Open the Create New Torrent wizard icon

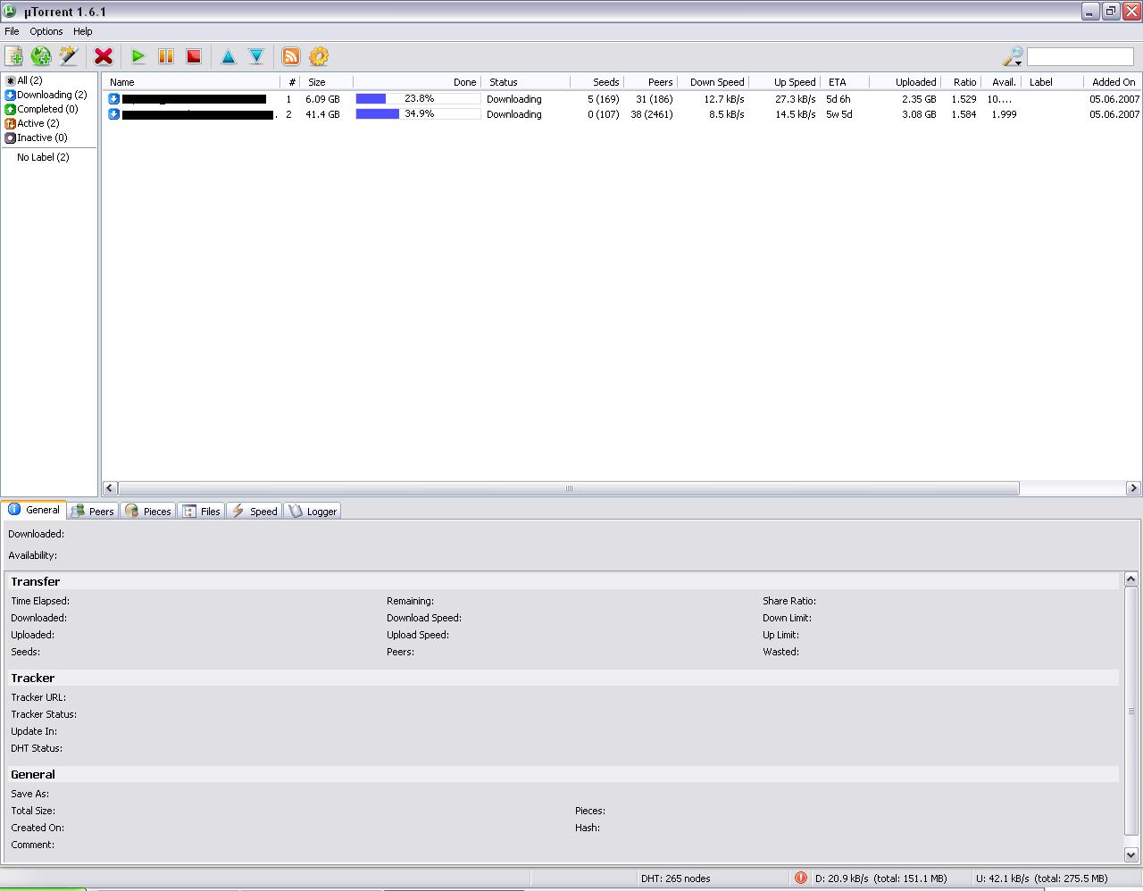(69, 56)
